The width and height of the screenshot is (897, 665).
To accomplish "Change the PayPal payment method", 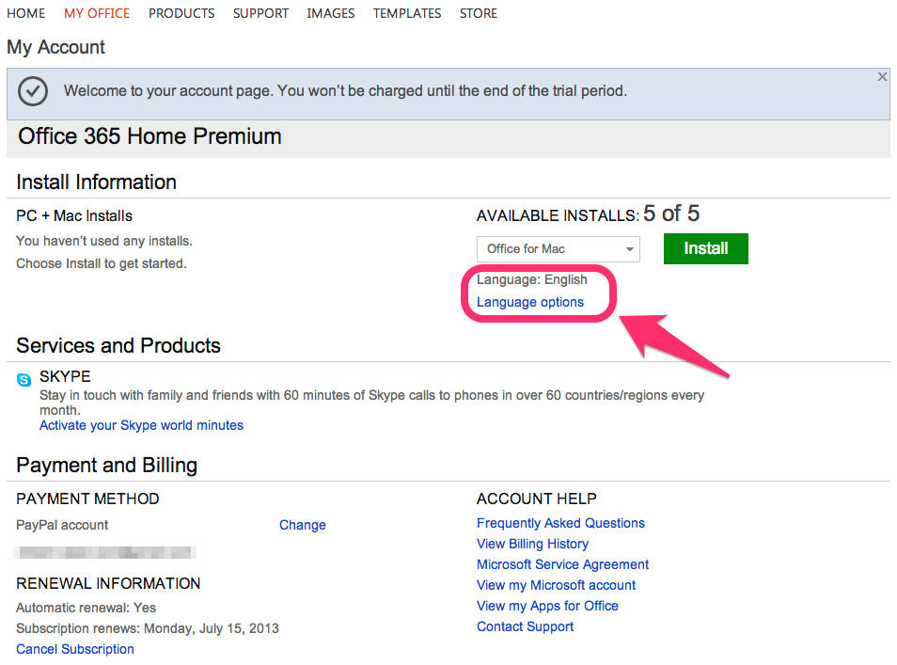I will coord(302,525).
